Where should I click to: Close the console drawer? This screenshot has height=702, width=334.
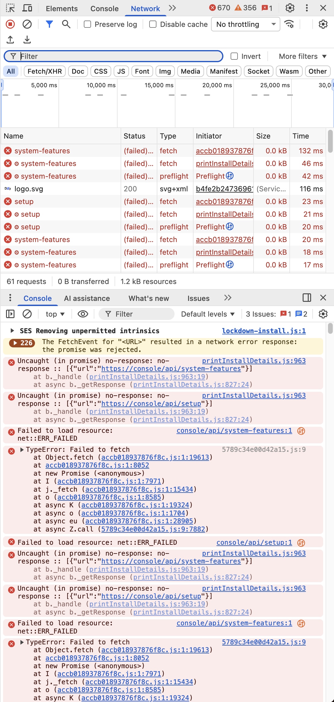323,298
